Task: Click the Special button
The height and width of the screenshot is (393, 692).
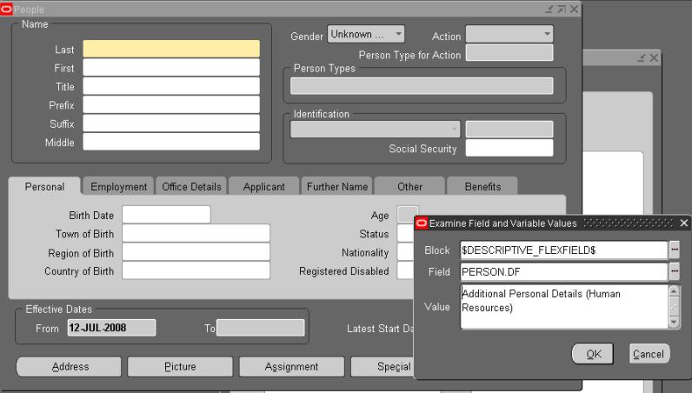Action: tap(384, 367)
